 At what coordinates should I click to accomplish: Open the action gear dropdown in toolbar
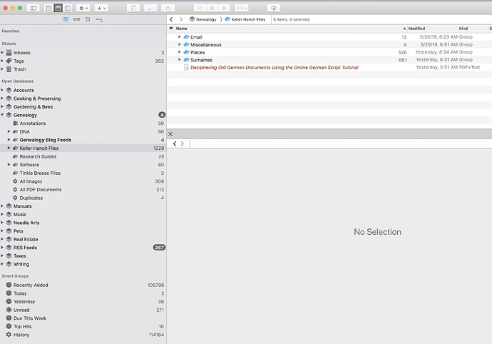(83, 8)
